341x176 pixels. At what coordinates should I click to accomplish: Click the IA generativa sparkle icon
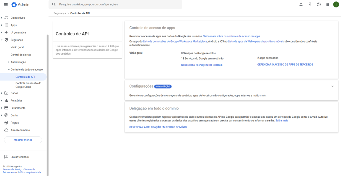click(6, 33)
